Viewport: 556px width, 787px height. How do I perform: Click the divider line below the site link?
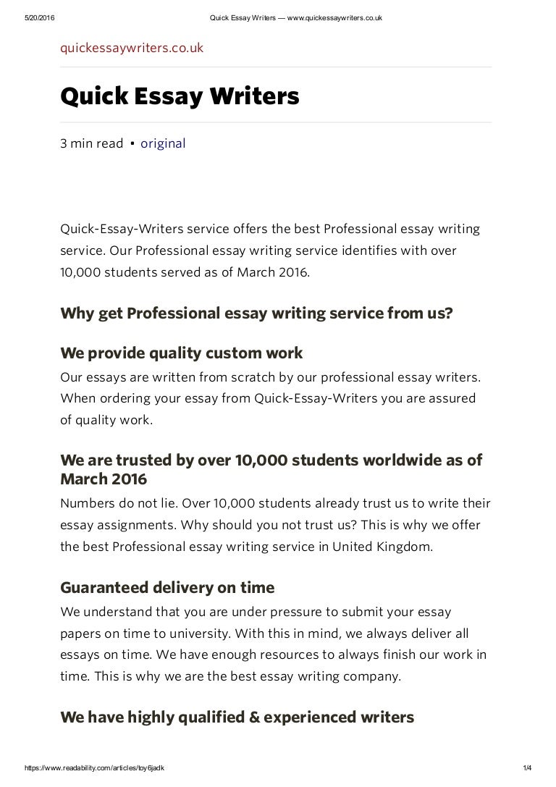pyautogui.click(x=275, y=67)
